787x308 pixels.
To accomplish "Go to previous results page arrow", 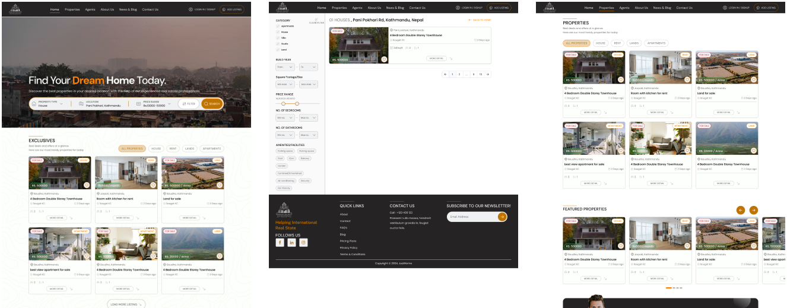I will (445, 74).
